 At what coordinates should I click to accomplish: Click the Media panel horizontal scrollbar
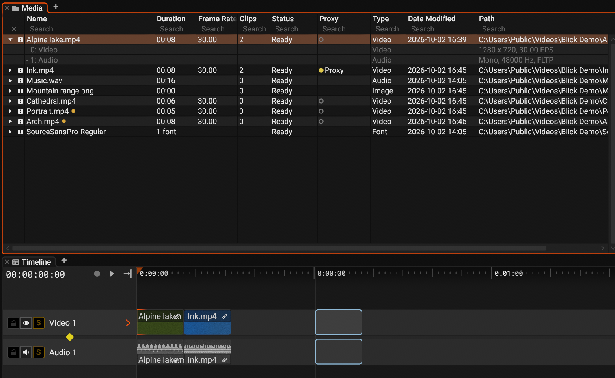coord(279,248)
